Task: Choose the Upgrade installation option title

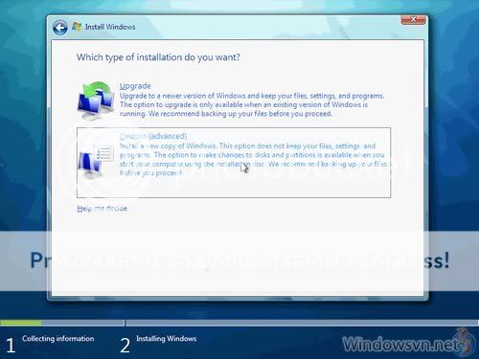Action: [x=135, y=86]
